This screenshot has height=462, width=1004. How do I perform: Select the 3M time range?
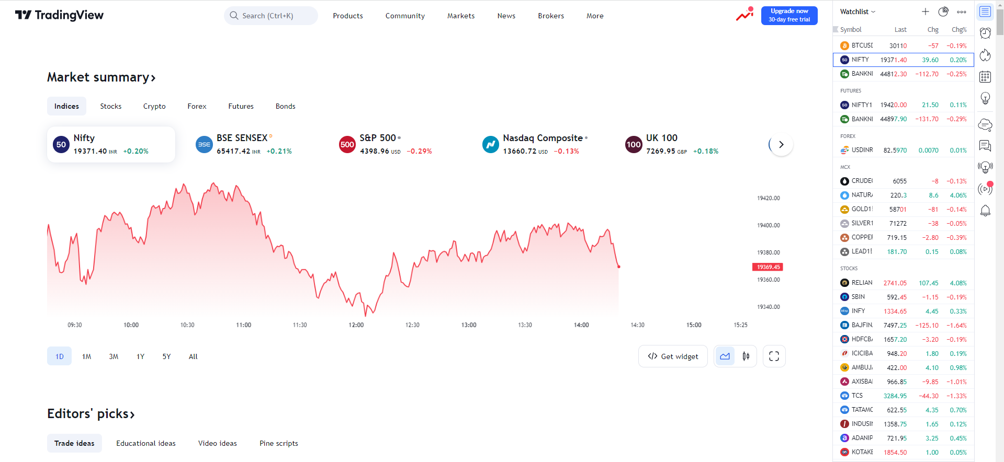tap(114, 356)
